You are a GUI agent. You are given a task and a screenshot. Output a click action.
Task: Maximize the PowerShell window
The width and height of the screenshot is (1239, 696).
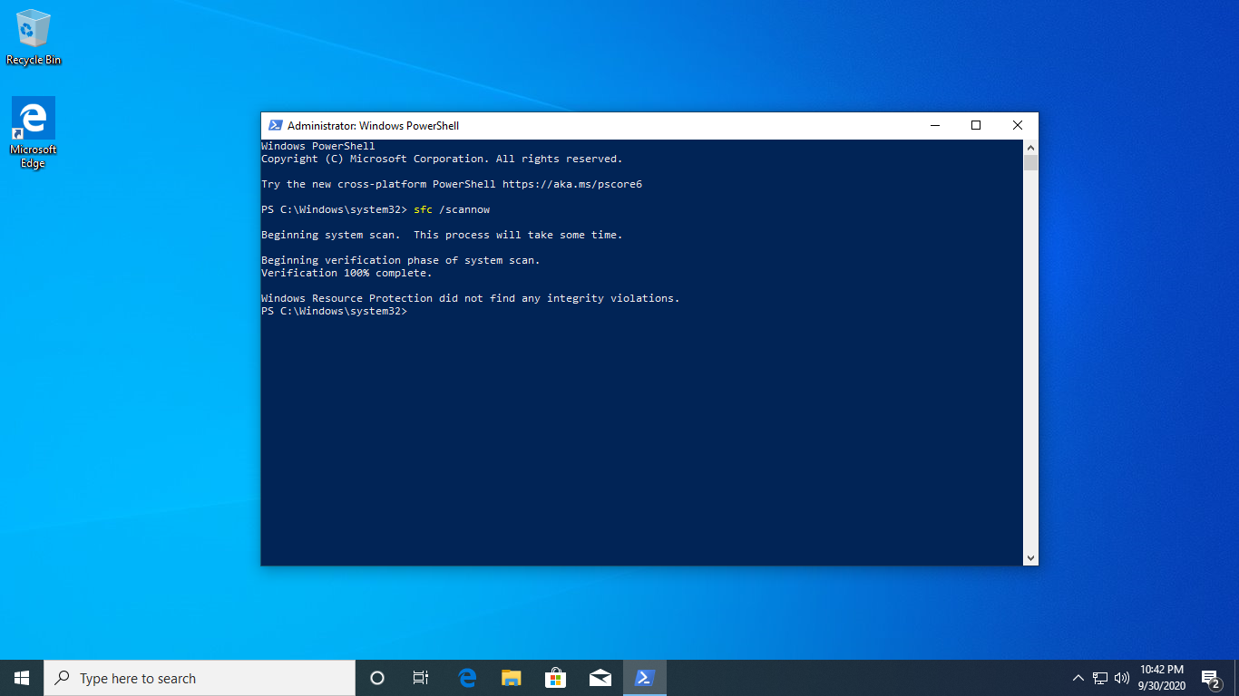[976, 125]
